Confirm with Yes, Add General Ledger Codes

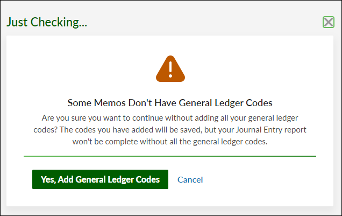100,179
